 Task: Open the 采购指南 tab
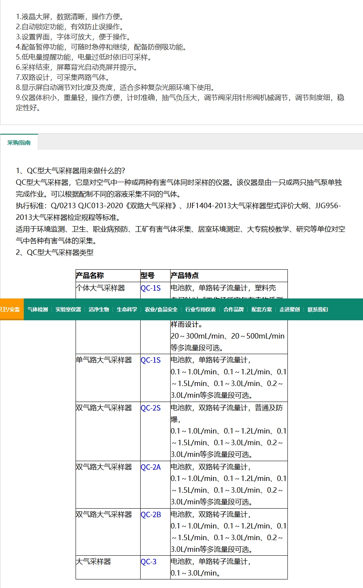[x=19, y=142]
